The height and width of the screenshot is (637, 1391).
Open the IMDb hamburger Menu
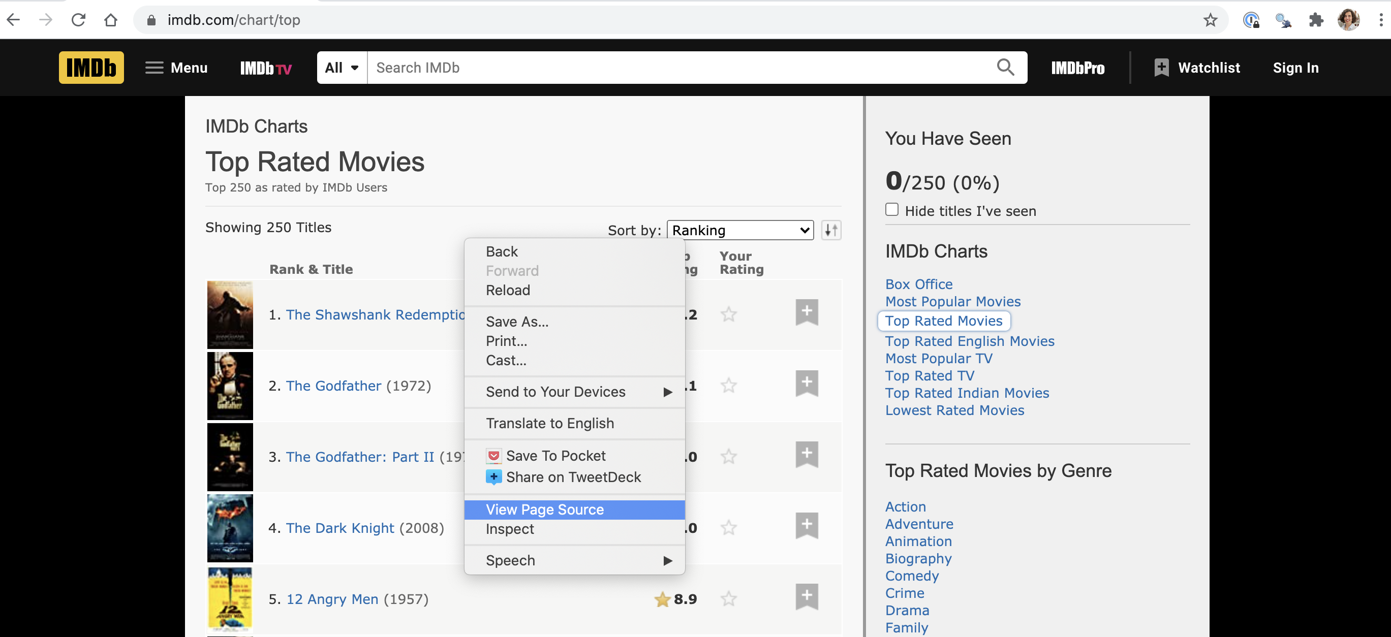176,68
